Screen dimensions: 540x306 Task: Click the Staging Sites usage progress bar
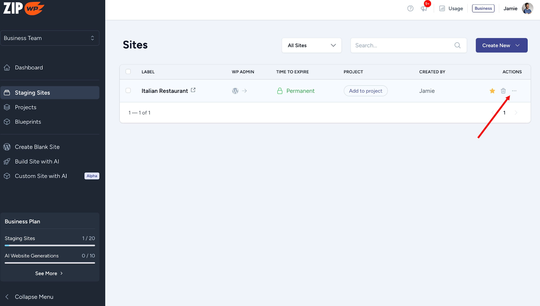coord(50,245)
